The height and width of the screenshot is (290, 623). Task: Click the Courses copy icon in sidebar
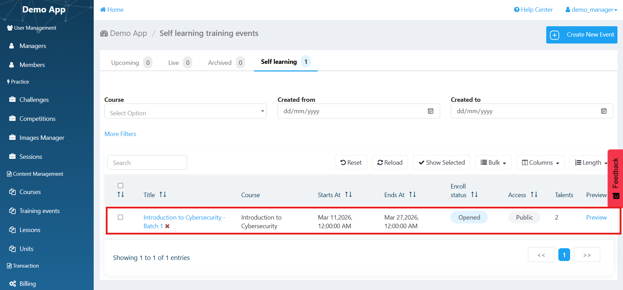click(12, 192)
